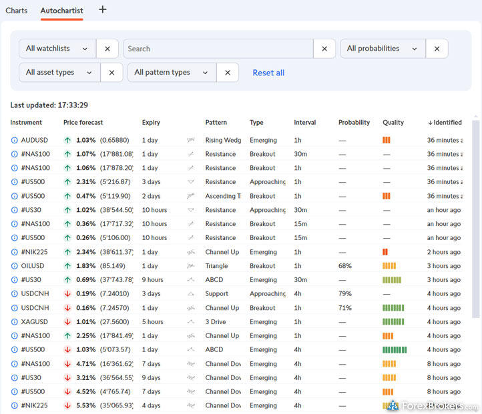This screenshot has width=482, height=414.
Task: Open info icon for OILUSD row
Action: click(14, 266)
